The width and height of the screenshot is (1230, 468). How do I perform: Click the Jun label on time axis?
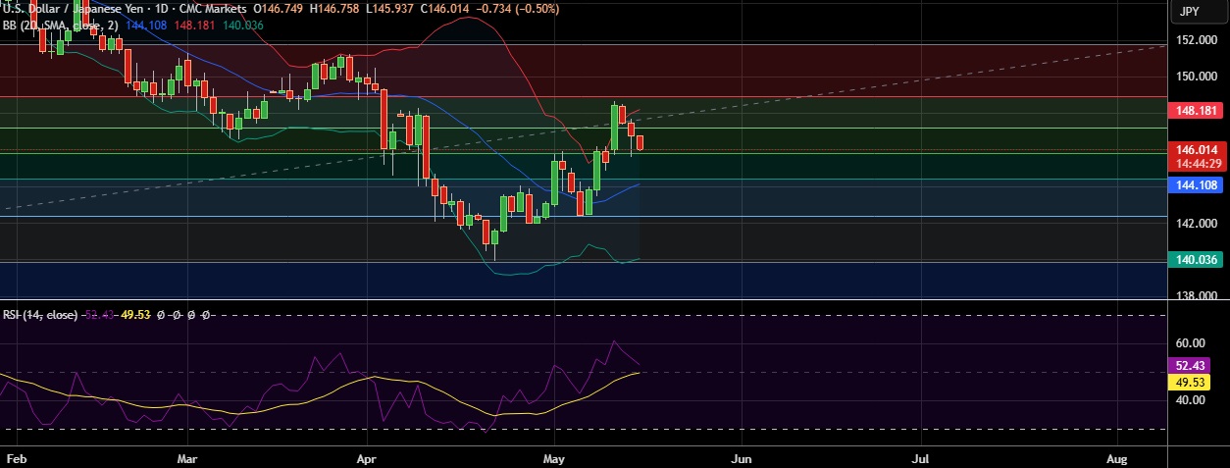(x=742, y=458)
